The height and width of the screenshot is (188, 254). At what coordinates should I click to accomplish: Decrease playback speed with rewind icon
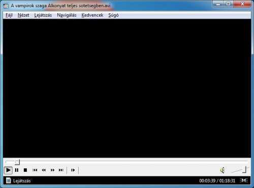click(44, 170)
